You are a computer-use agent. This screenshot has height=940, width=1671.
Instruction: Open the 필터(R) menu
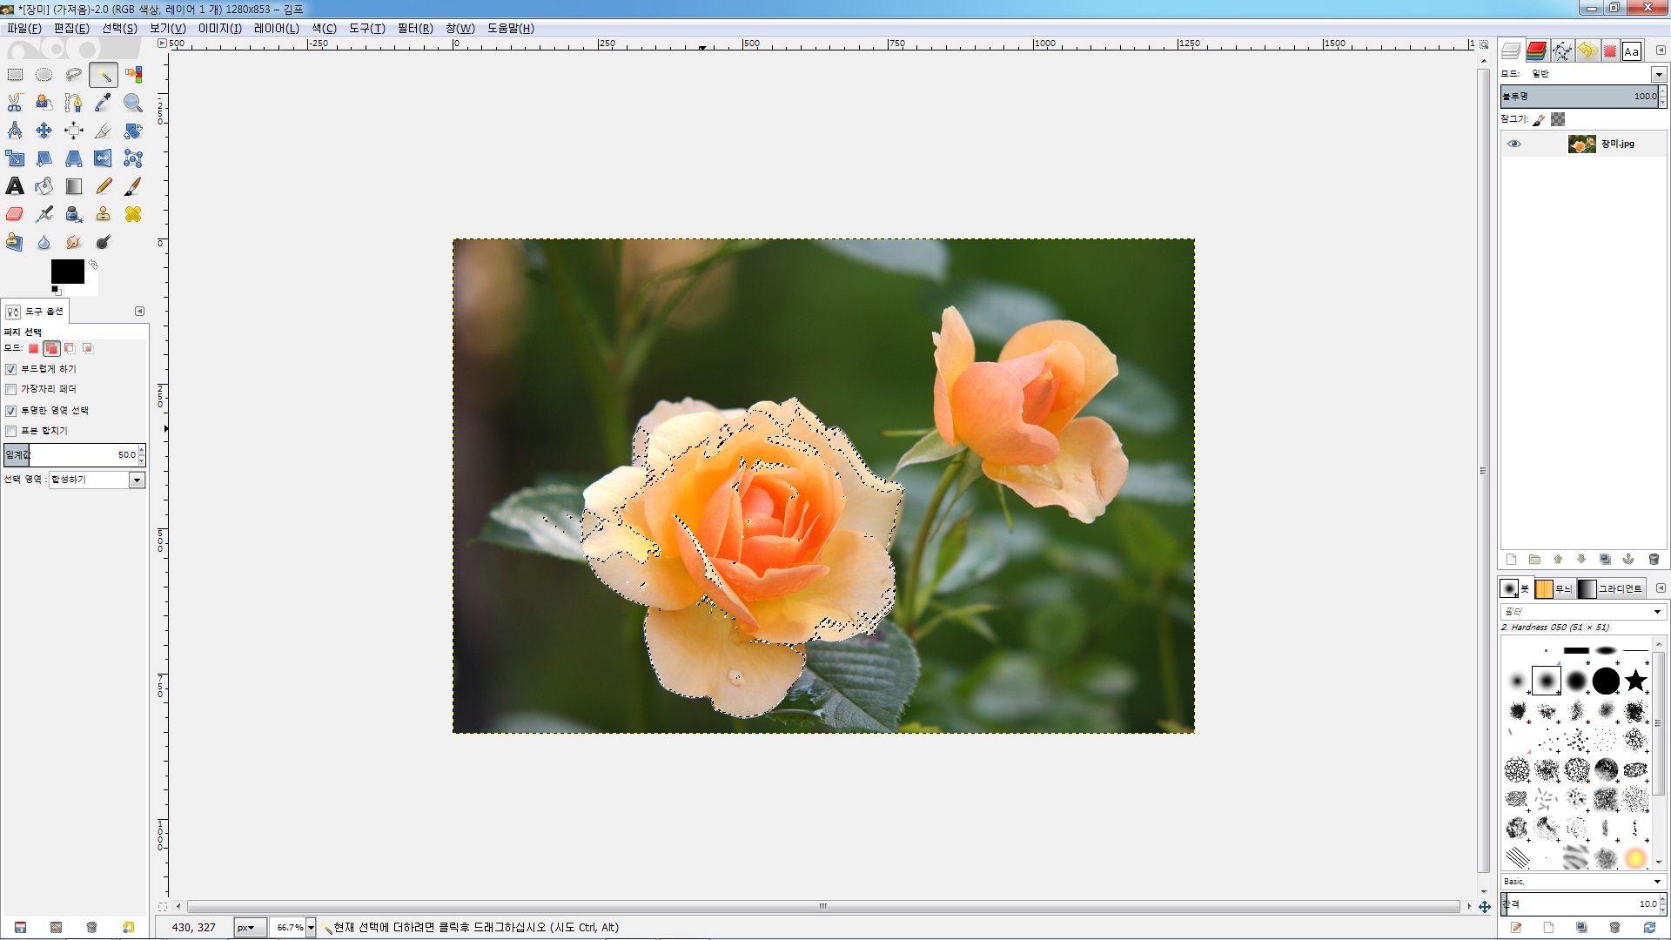pyautogui.click(x=415, y=28)
